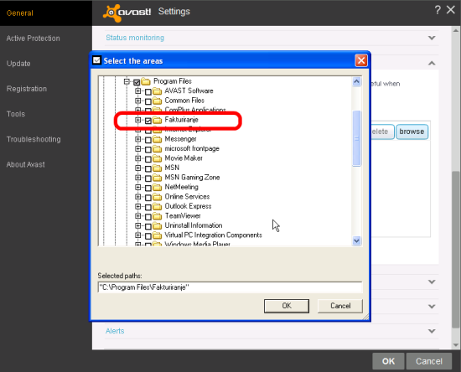Screen dimensions: 461x372
Task: Click the folder tree scrollbar thumb
Action: click(x=356, y=138)
